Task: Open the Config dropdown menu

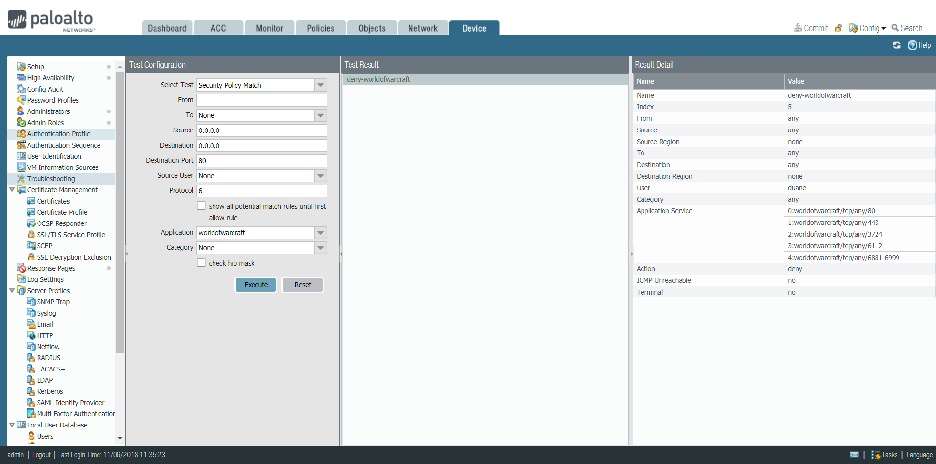Action: coord(867,28)
